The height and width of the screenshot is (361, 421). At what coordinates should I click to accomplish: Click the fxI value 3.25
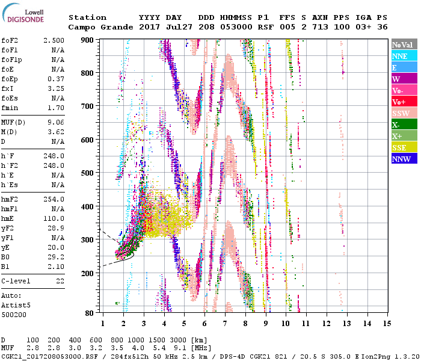[x=56, y=88]
